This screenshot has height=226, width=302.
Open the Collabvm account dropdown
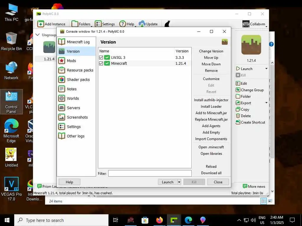(x=255, y=24)
